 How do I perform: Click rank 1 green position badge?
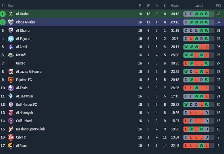click(x=3, y=14)
